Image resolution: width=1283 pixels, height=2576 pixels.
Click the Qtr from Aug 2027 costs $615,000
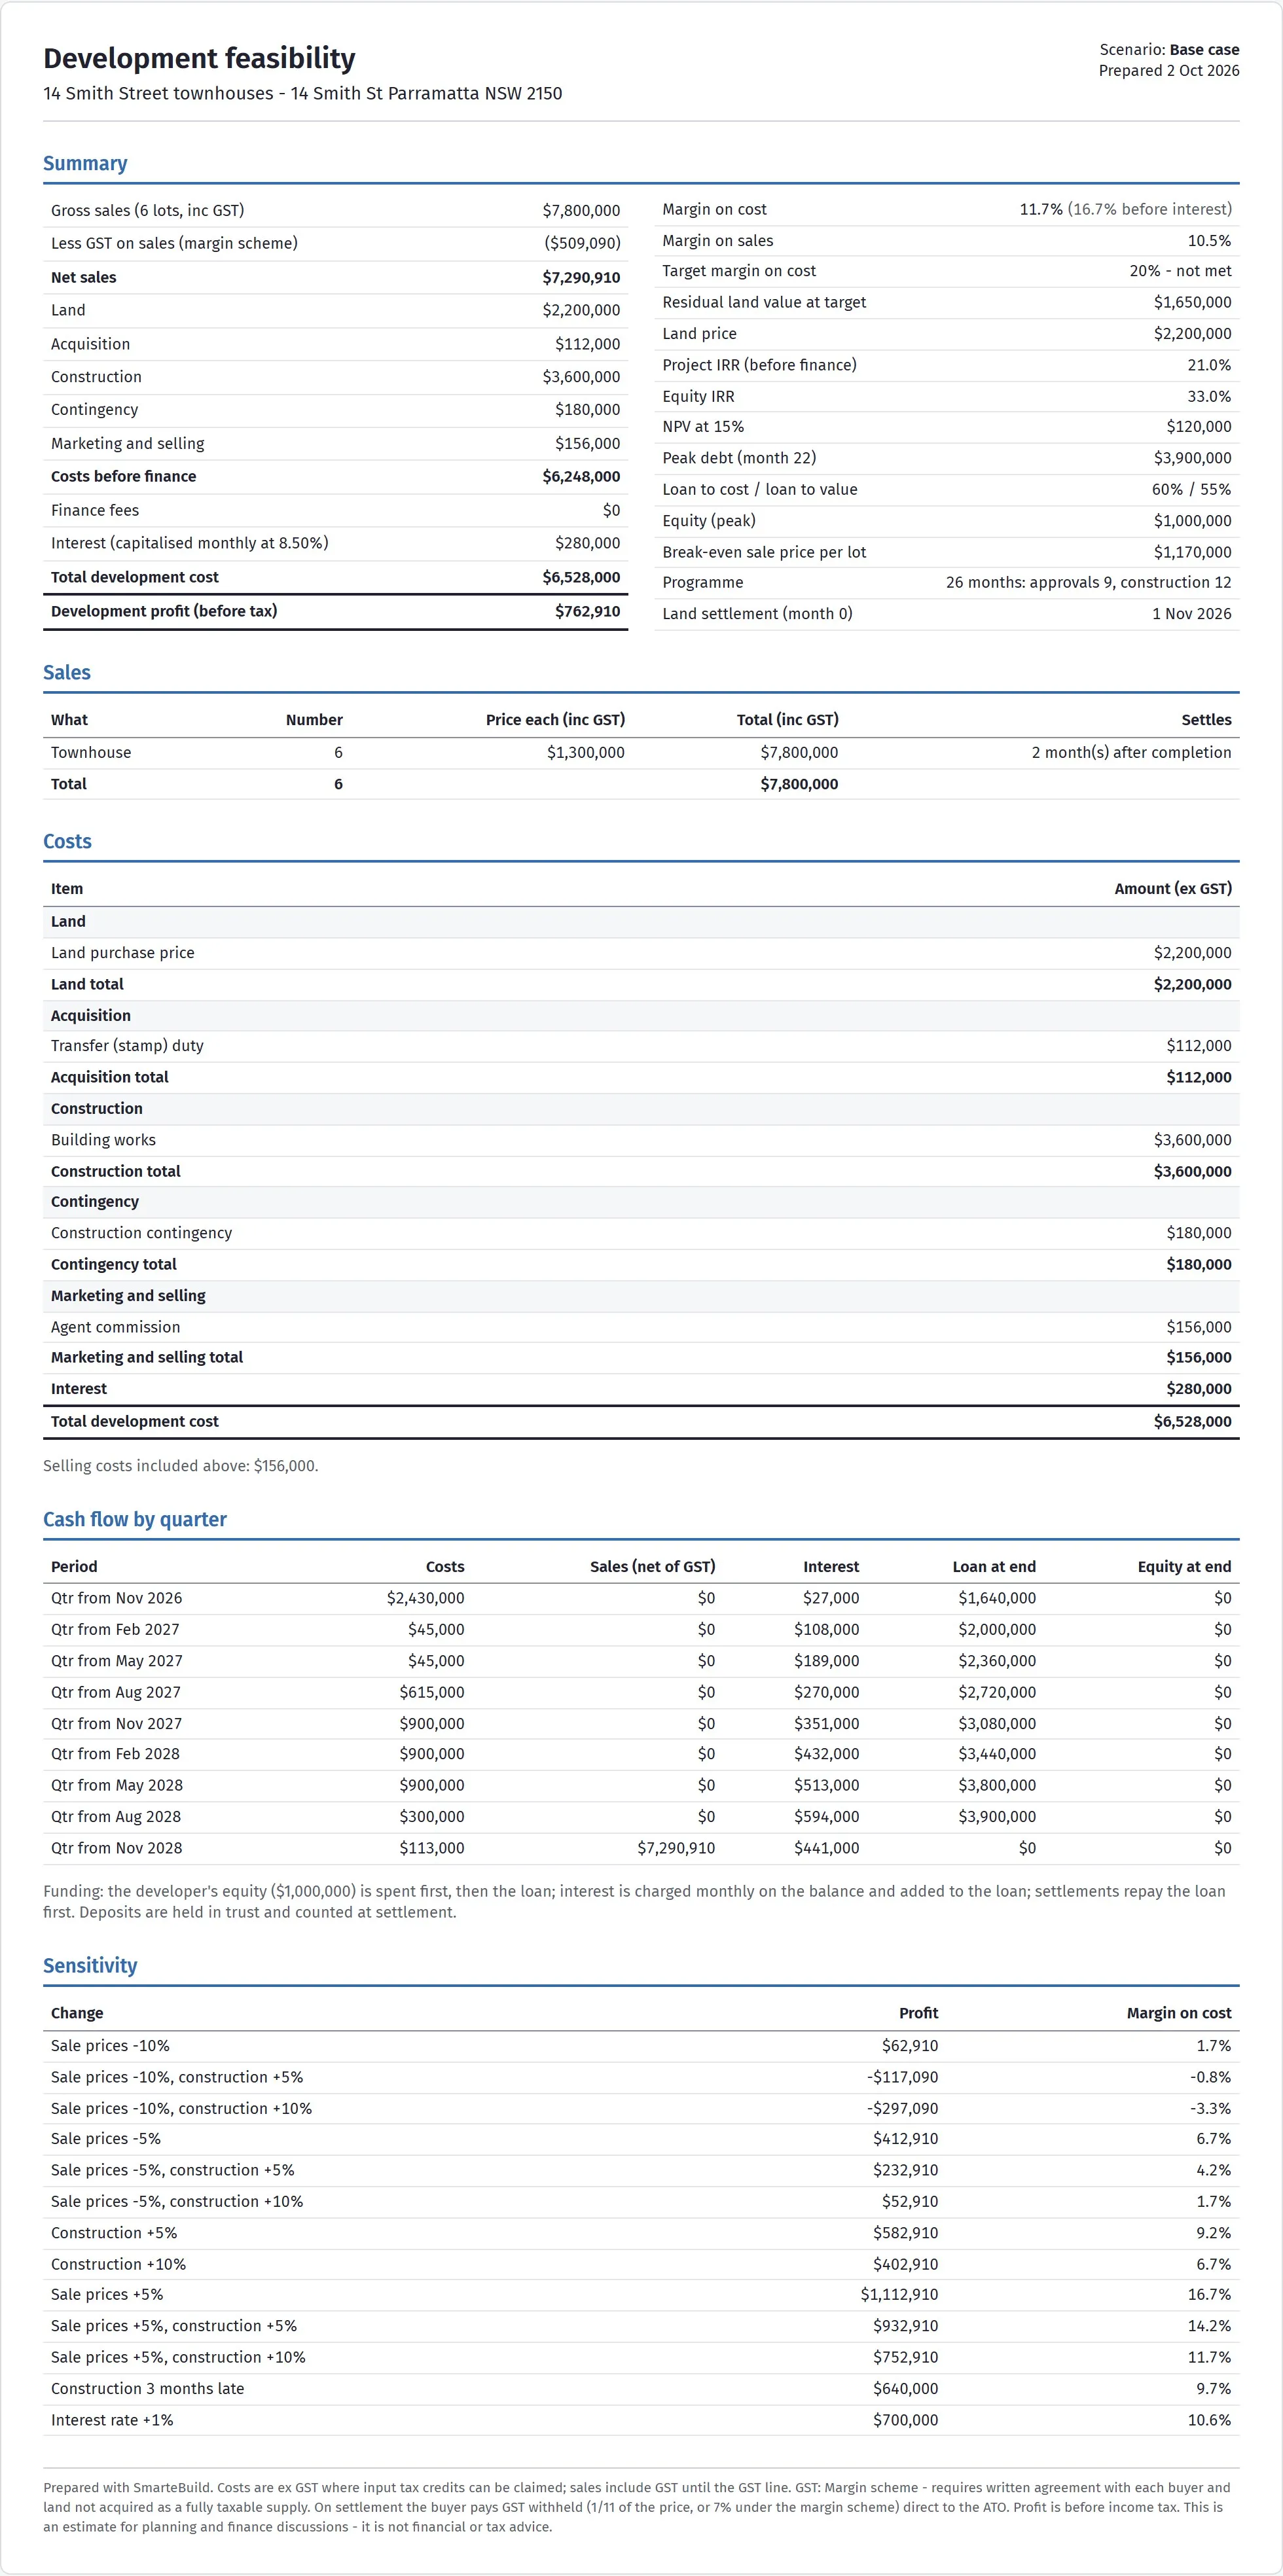[x=431, y=1692]
